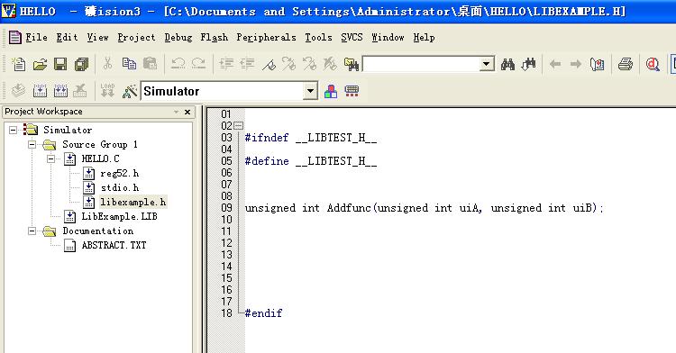Print the current document
The height and width of the screenshot is (353, 676).
pyautogui.click(x=626, y=64)
